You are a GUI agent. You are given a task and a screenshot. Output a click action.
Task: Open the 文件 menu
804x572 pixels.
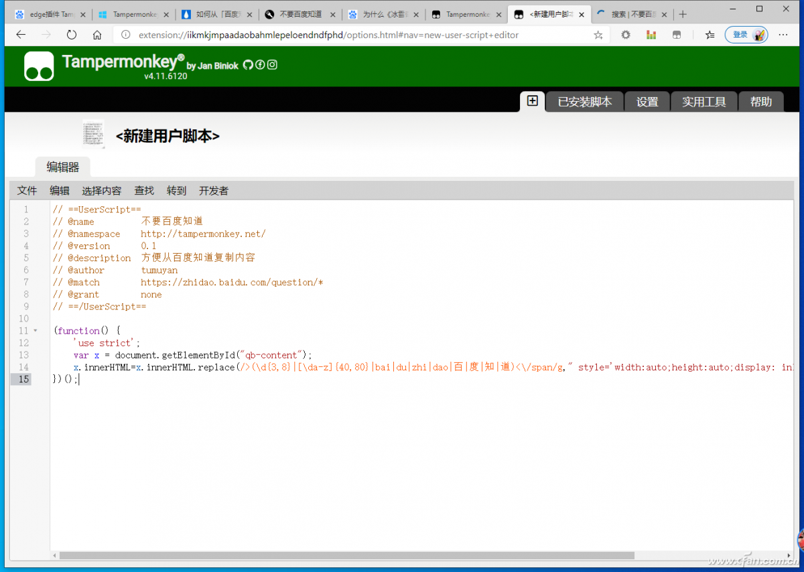(x=27, y=191)
